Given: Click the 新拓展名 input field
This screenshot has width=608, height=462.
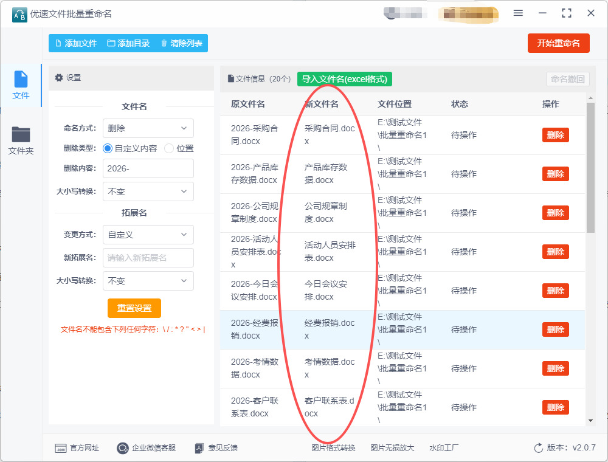Looking at the screenshot, I should coord(148,258).
